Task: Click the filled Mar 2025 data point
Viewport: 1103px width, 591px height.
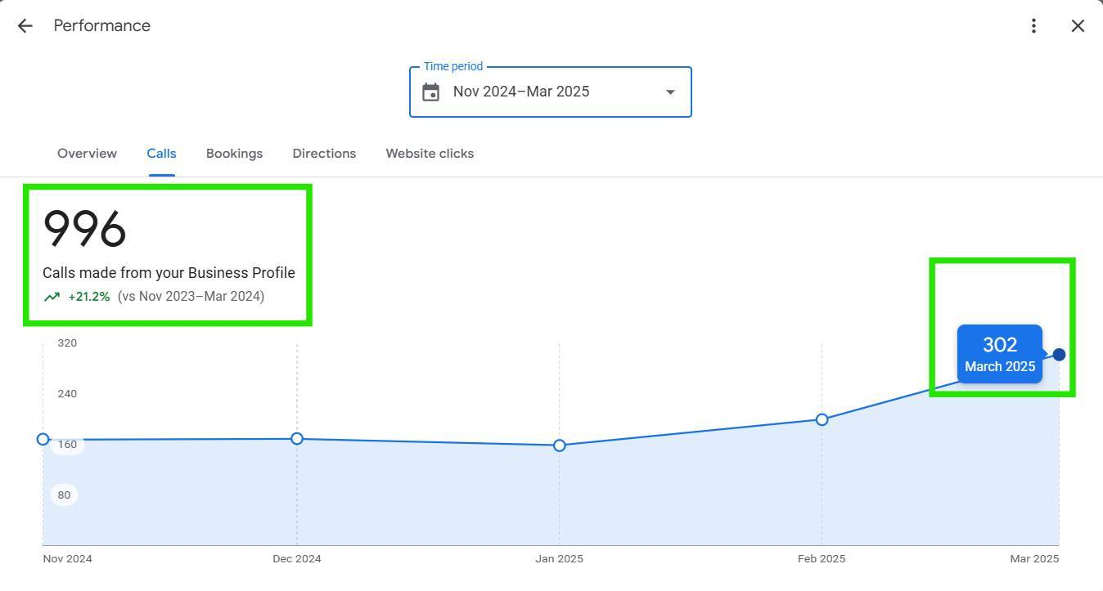Action: coord(1059,354)
